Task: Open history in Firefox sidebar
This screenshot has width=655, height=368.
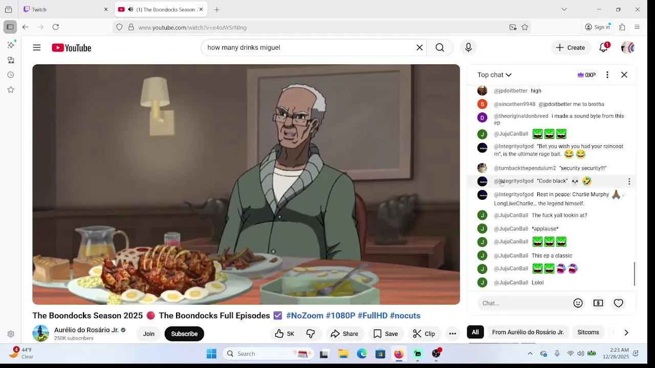Action: 11,75
